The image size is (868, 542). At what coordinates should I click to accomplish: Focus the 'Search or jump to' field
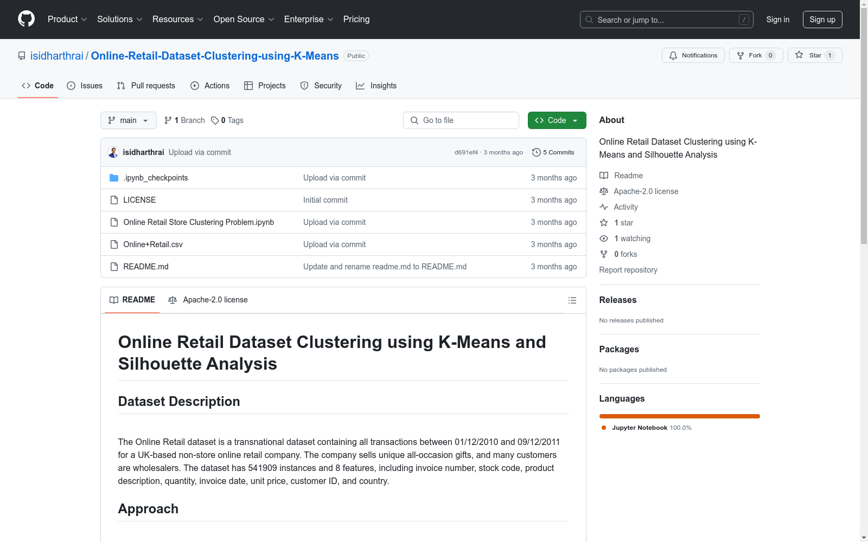(x=667, y=20)
